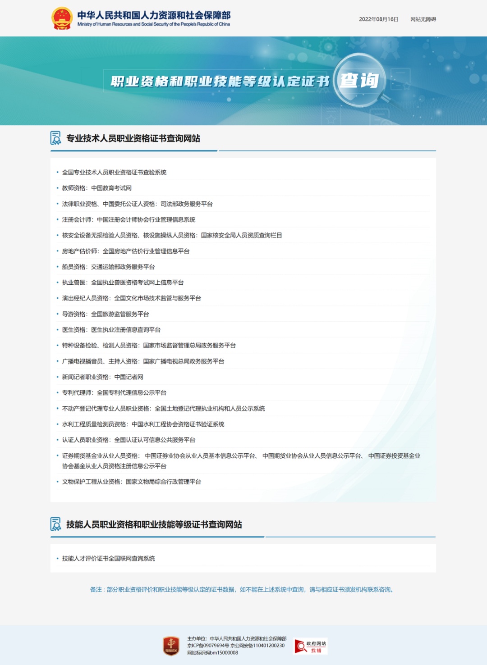Viewport: 487px width, 665px height.
Task: Open 全国房地产估价行业管理信息平台 link
Action: pyautogui.click(x=146, y=251)
